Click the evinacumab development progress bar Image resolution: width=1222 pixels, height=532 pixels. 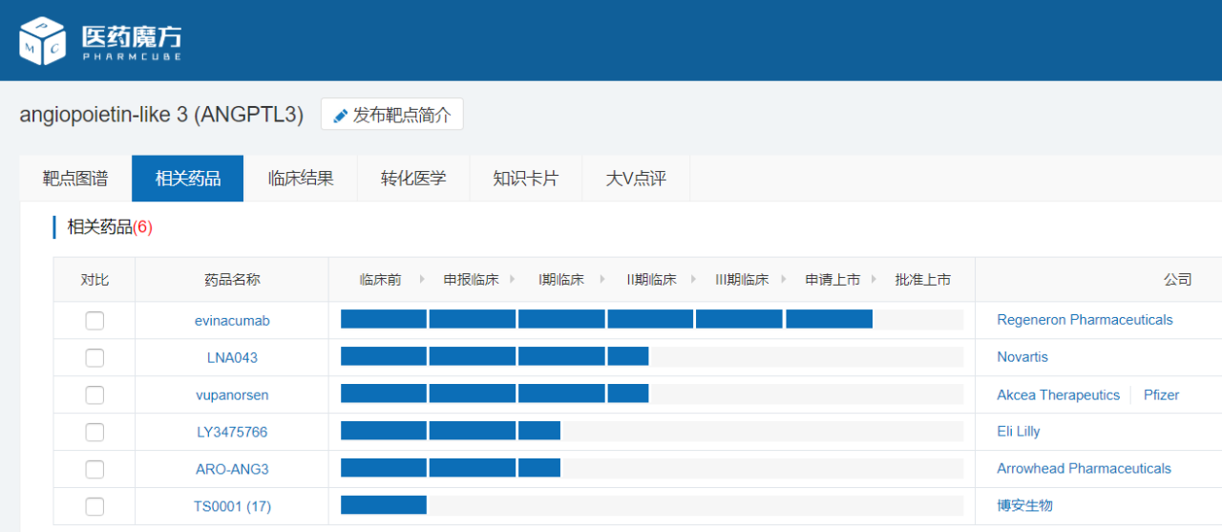click(652, 319)
